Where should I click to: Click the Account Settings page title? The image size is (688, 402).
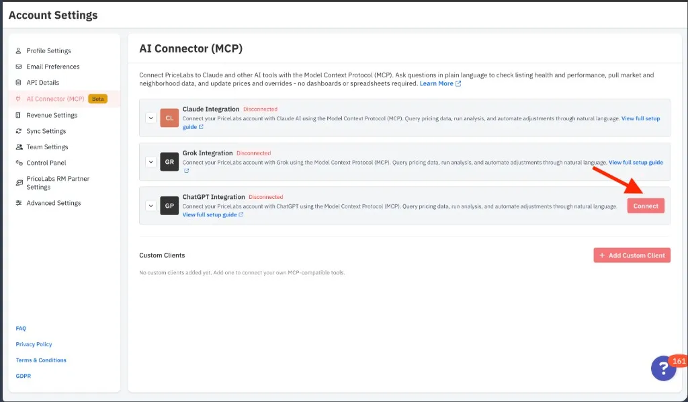point(53,15)
